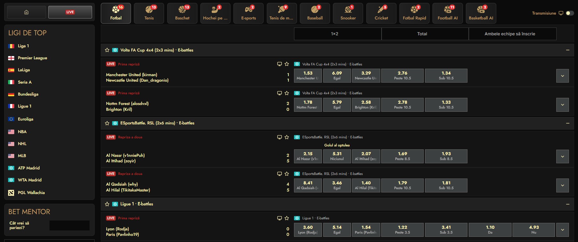This screenshot has width=578, height=242.
Task: Open the Basketball AI category
Action: (x=481, y=13)
